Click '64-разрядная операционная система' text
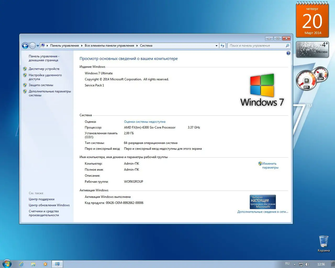 (x=150, y=143)
